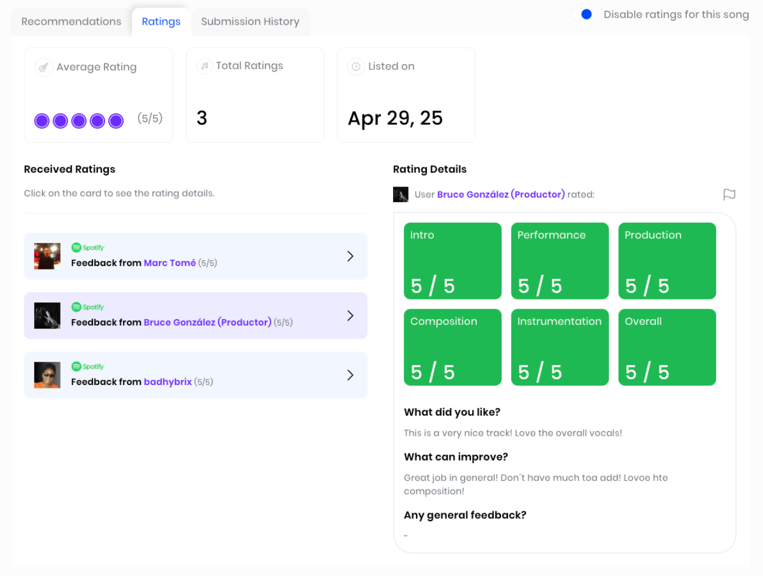This screenshot has width=763, height=576.
Task: Click the Spotify logo on badhybrix's card
Action: point(88,366)
